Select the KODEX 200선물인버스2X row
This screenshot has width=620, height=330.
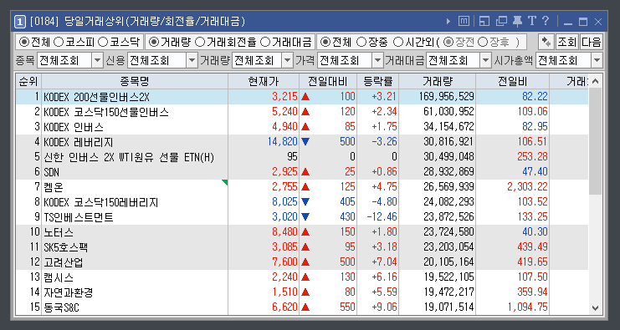(x=302, y=97)
